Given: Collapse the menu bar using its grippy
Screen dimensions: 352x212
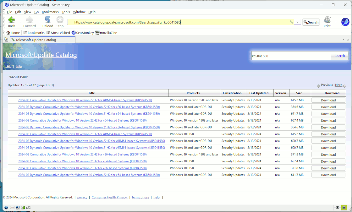Looking at the screenshot, I should click(x=4, y=12).
